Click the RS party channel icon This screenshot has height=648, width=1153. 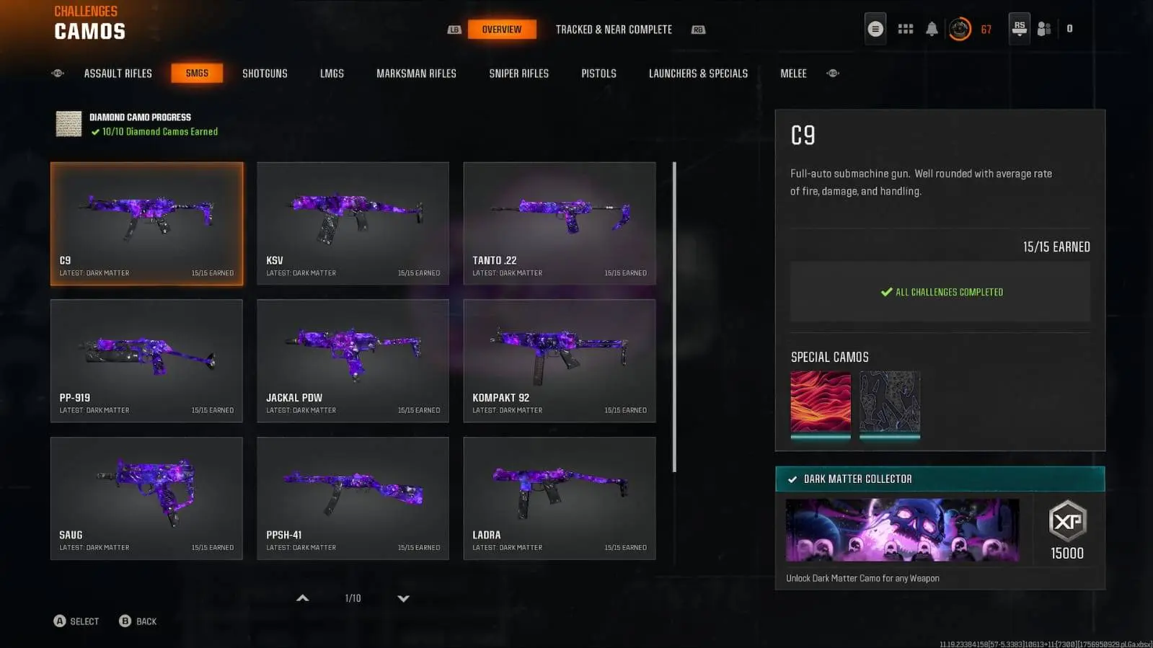1019,29
